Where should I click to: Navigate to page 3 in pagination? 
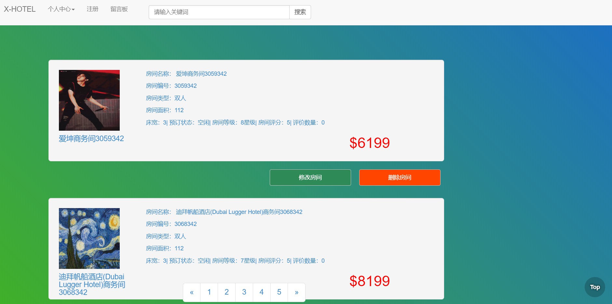[x=244, y=292]
